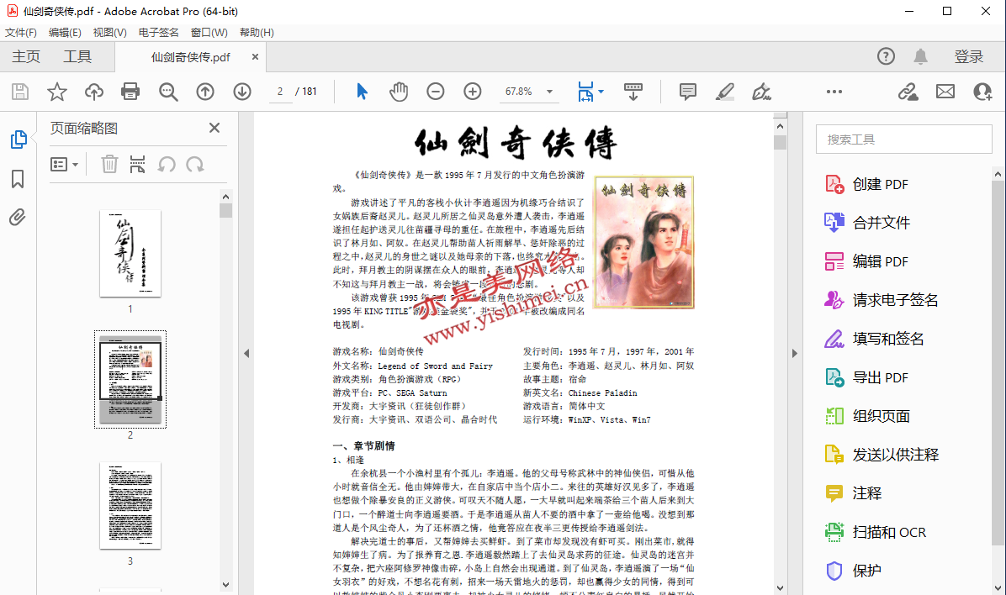Open zoom level 67.8% dropdown
This screenshot has width=1006, height=595.
pyautogui.click(x=549, y=92)
